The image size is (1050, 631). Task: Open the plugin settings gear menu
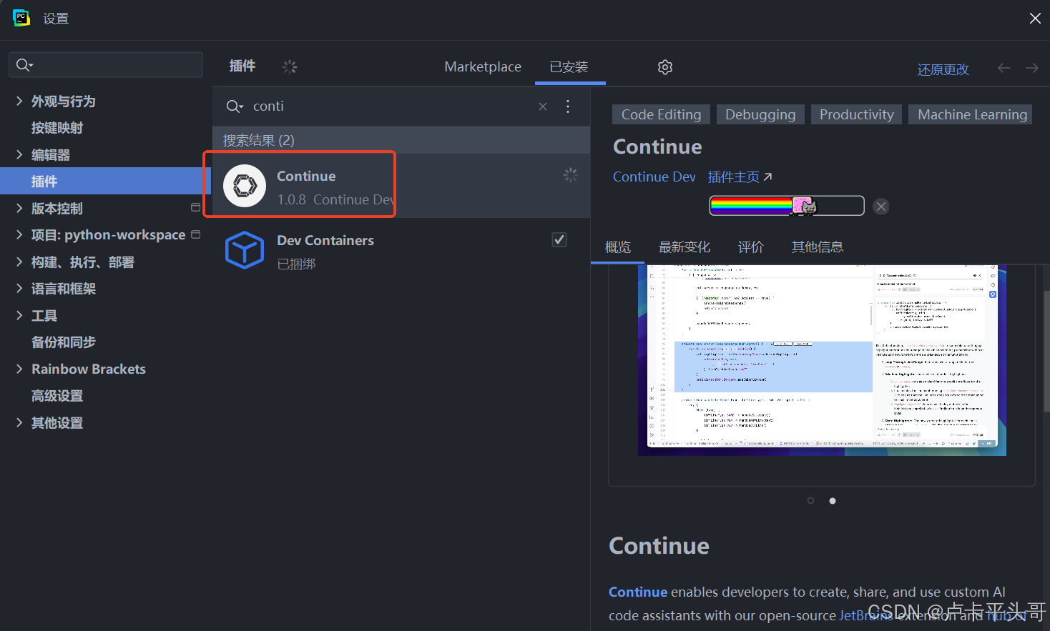click(665, 67)
